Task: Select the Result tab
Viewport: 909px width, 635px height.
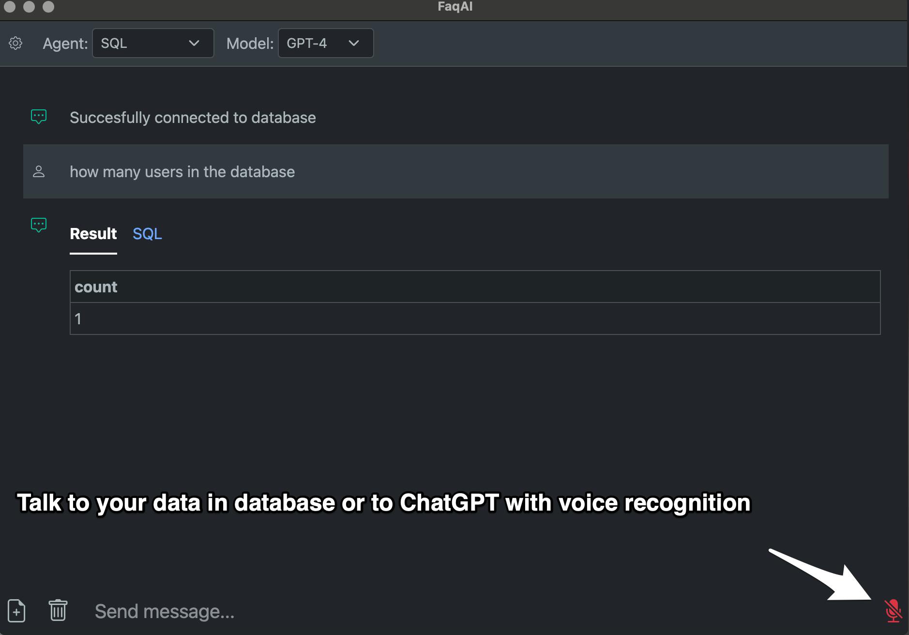Action: [93, 234]
